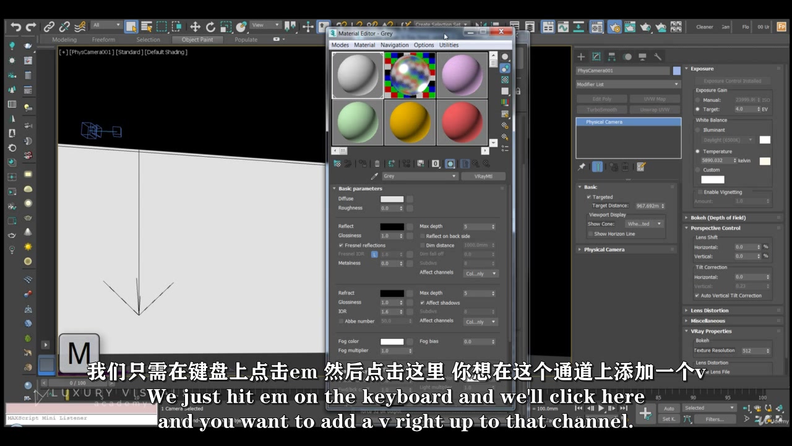Open the Utilities panel wrench icon

658,56
